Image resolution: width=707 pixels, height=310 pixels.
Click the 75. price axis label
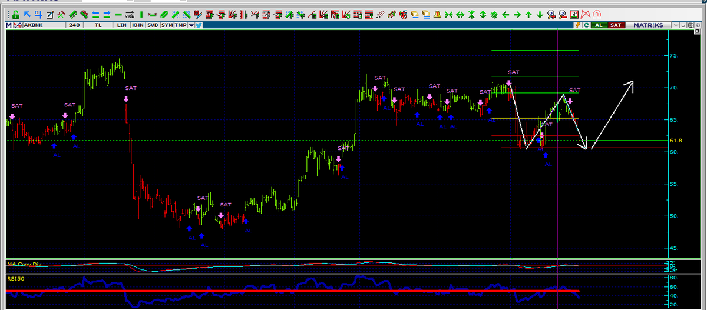[x=674, y=56]
